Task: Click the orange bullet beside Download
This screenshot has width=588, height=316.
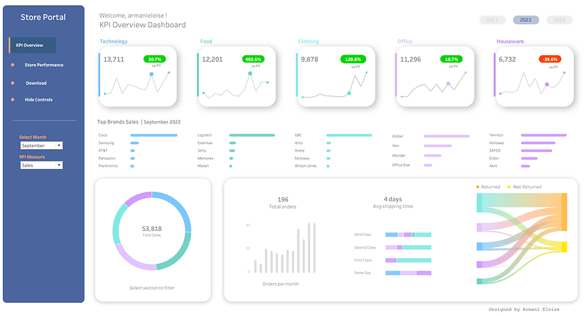Action: (x=13, y=83)
